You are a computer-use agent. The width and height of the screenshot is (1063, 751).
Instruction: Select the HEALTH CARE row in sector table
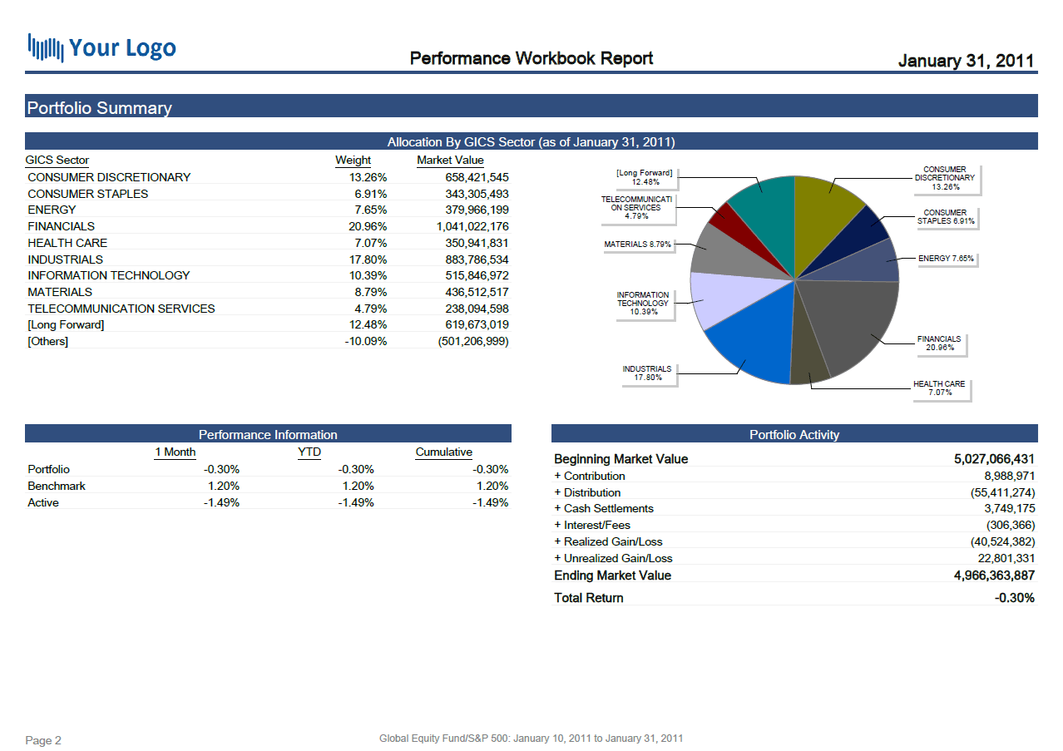[67, 243]
